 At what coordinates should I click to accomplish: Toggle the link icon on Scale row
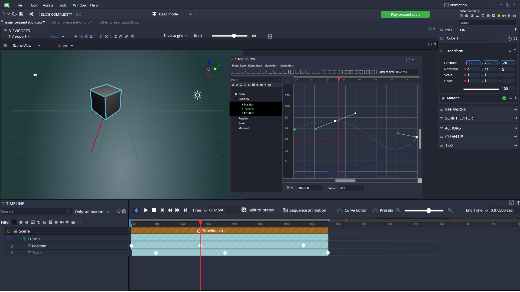pos(12,253)
